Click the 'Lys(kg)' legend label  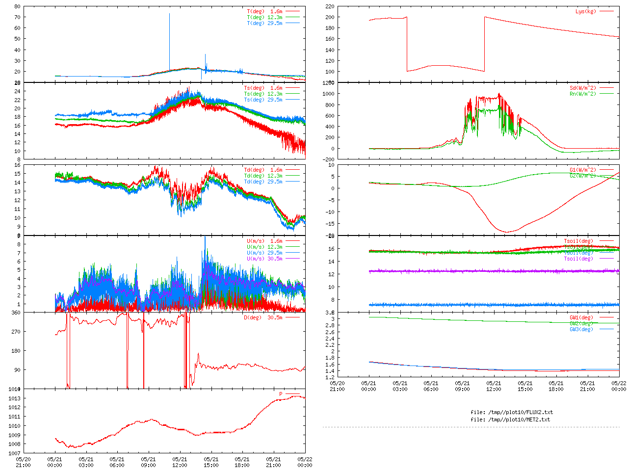586,11
